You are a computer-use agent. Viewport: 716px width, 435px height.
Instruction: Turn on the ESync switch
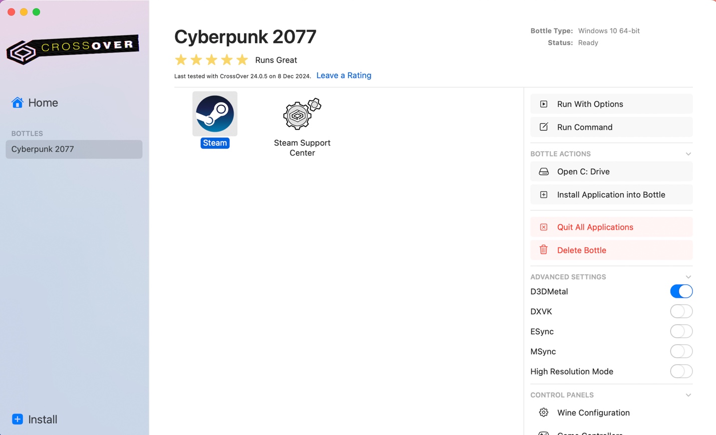tap(681, 331)
